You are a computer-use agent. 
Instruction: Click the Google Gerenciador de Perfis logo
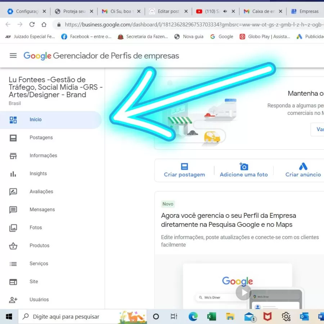(x=101, y=56)
